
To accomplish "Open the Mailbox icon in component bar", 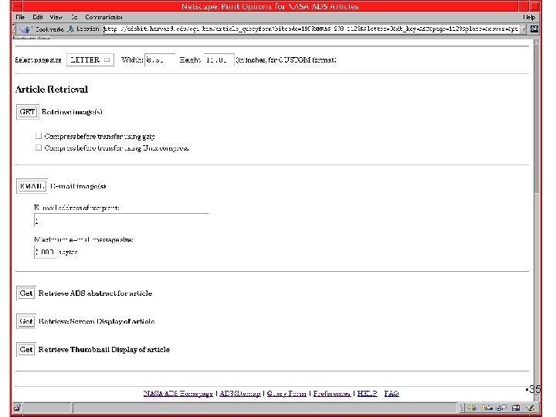I will click(x=486, y=408).
